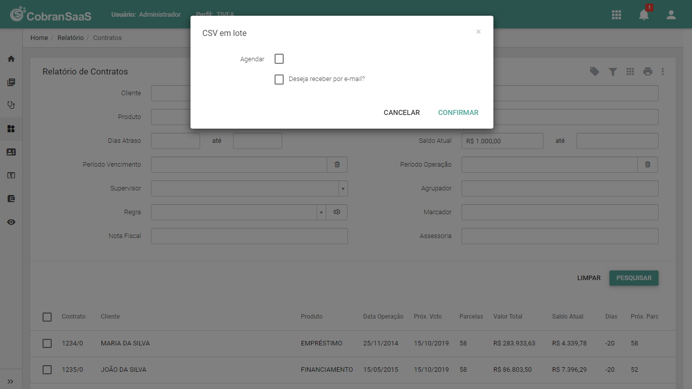Select checkbox for JOÃO DA SILVA row
The image size is (692, 389).
click(47, 370)
